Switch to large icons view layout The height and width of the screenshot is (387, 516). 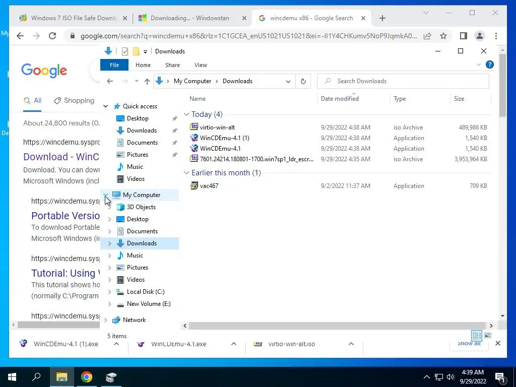point(488,335)
